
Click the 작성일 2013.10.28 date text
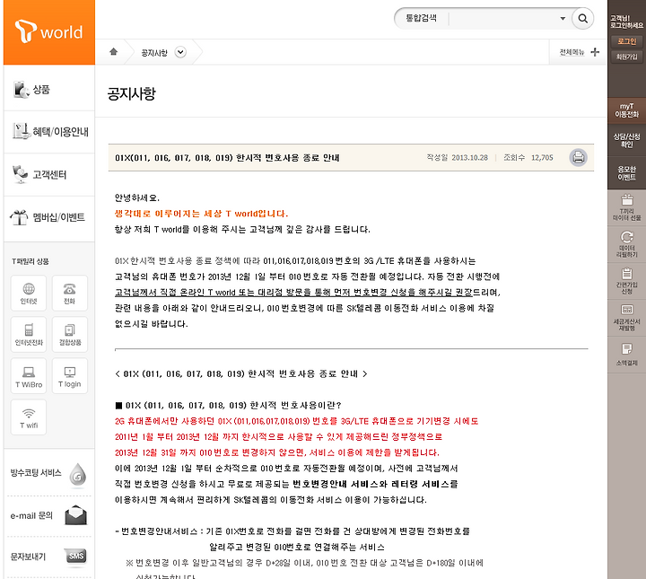click(458, 157)
